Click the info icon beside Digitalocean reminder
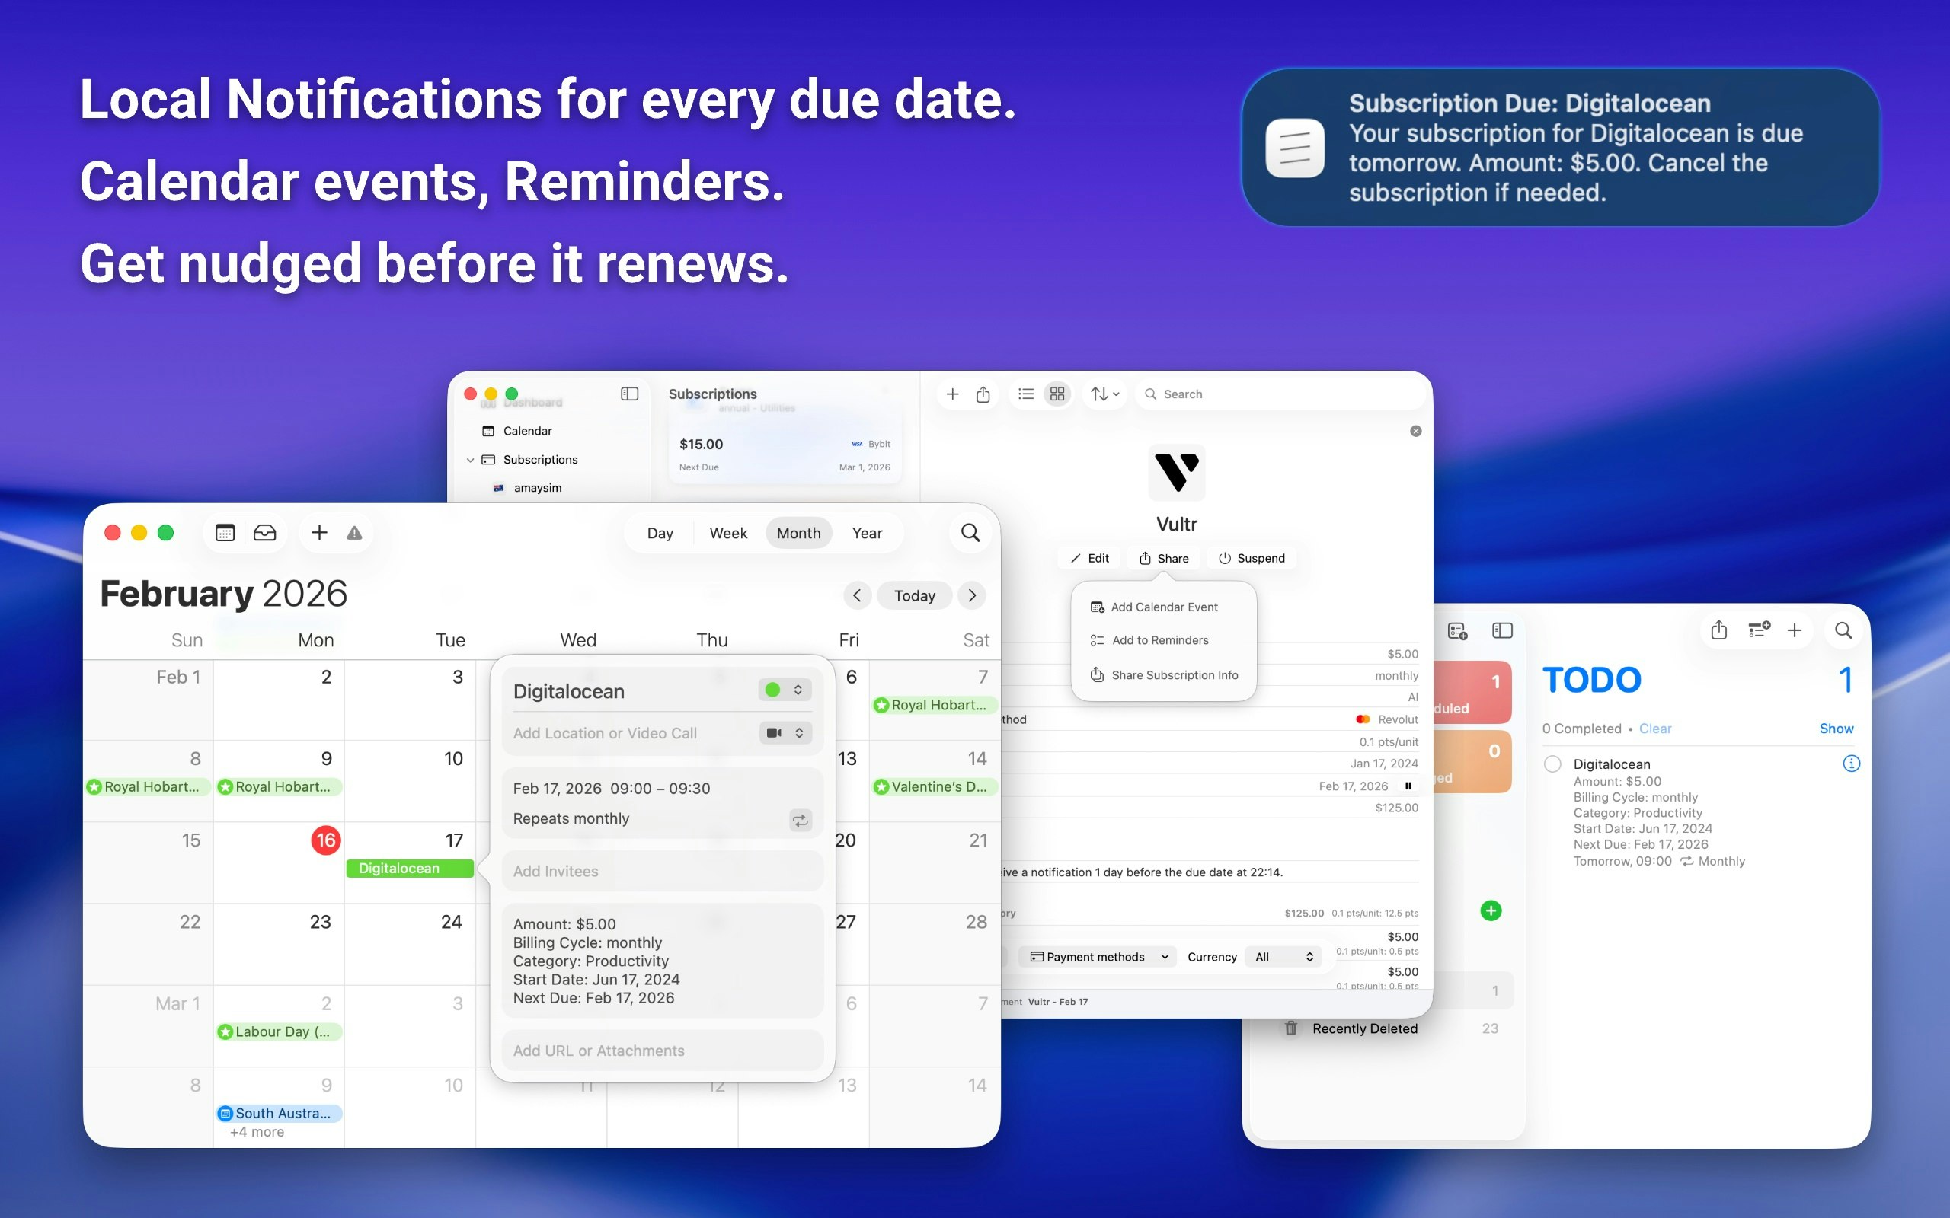Viewport: 1950px width, 1218px height. click(1851, 764)
